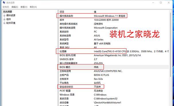Click the 不支持 value
Viewport: 174px width, 106px height.
(x=97, y=87)
